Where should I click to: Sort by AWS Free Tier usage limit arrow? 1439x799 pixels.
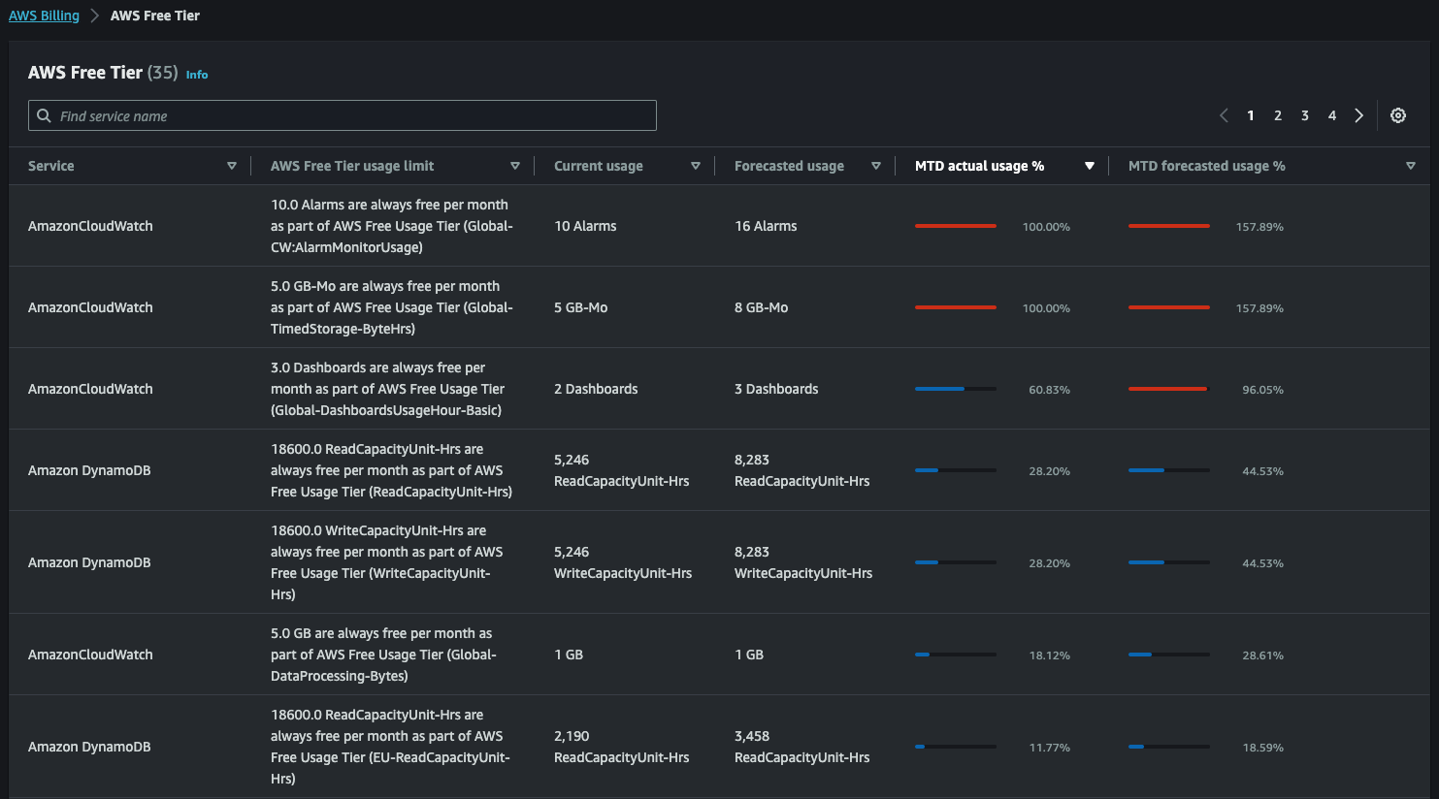(515, 166)
